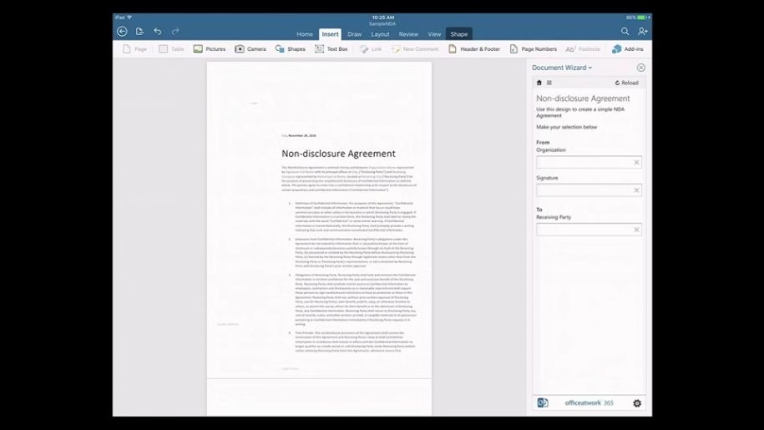Tap the SampleNDA document title
Viewport: 764px width, 430px height.
[x=382, y=23]
